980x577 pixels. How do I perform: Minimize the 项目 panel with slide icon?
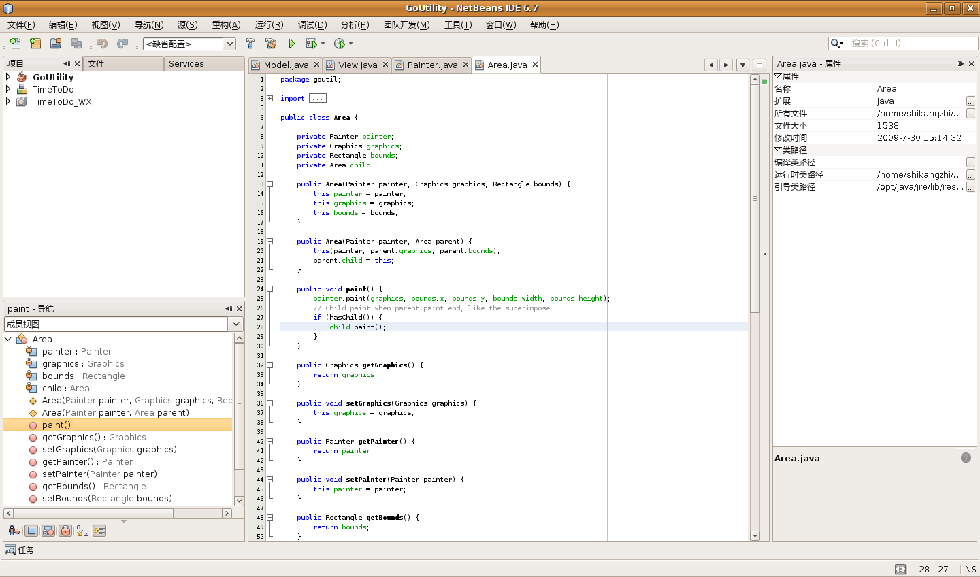point(67,63)
